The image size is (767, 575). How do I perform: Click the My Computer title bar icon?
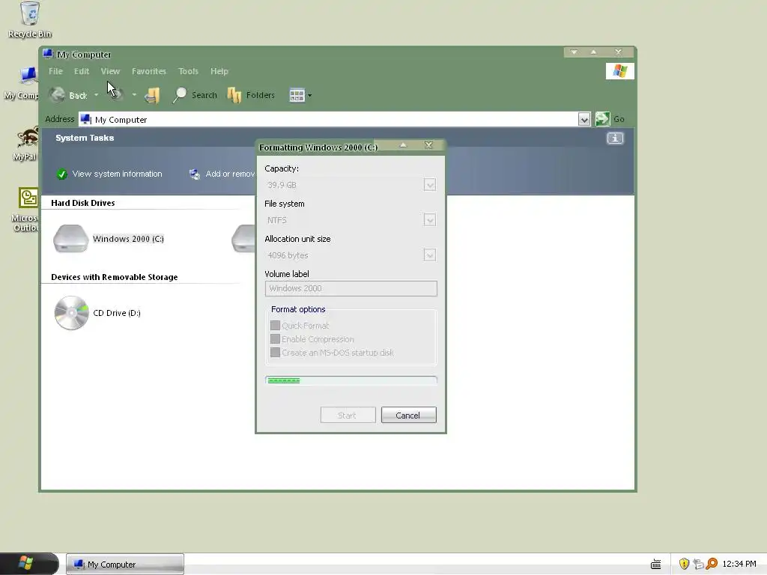(47, 54)
